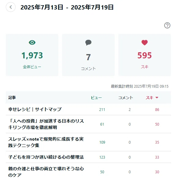Open the help question mark icon
Viewport: 174px width, 180px height.
tap(167, 25)
